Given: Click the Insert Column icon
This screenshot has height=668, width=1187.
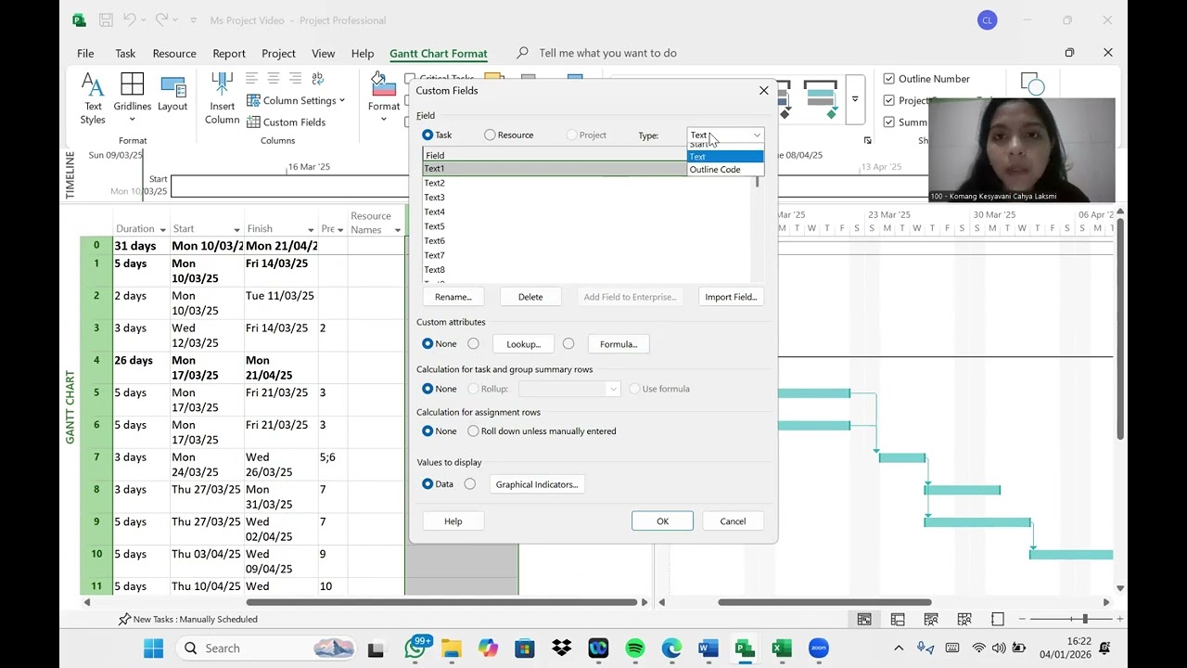Looking at the screenshot, I should tap(222, 99).
